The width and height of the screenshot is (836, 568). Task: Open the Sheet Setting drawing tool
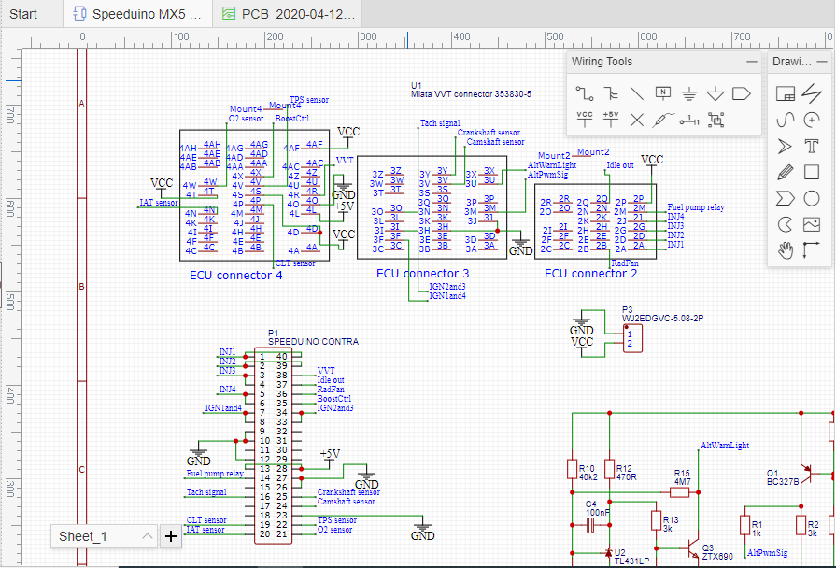pyautogui.click(x=786, y=93)
